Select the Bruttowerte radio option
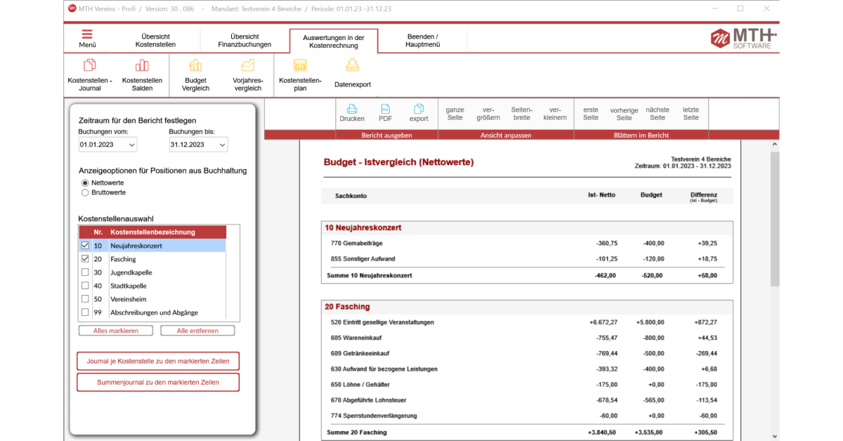Screen dimensions: 843x441 [86, 192]
